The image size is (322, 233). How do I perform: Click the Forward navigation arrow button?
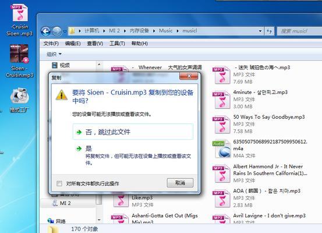tap(57, 31)
